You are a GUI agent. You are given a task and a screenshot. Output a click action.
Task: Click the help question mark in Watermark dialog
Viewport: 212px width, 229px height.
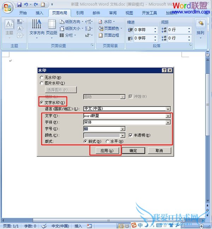[x=164, y=70]
